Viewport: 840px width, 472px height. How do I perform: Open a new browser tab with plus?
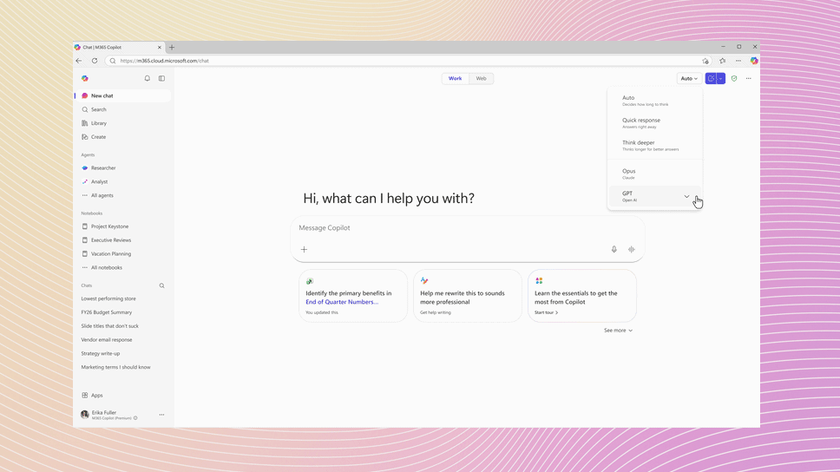[172, 47]
